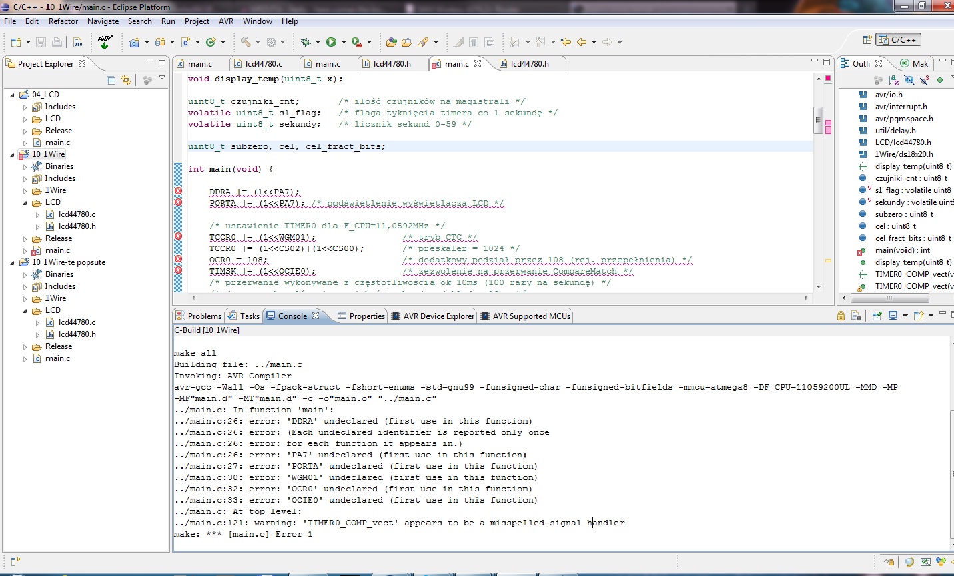Maximize the editor area
The height and width of the screenshot is (576, 954).
pos(827,61)
